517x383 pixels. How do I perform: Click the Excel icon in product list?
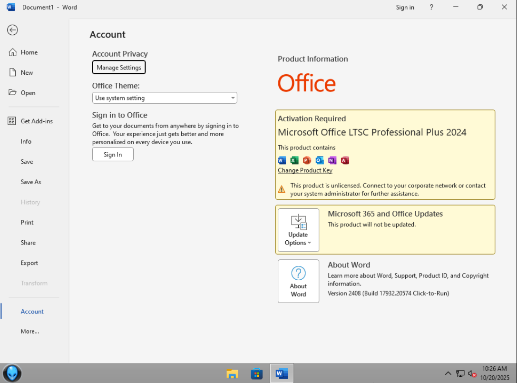pos(294,160)
